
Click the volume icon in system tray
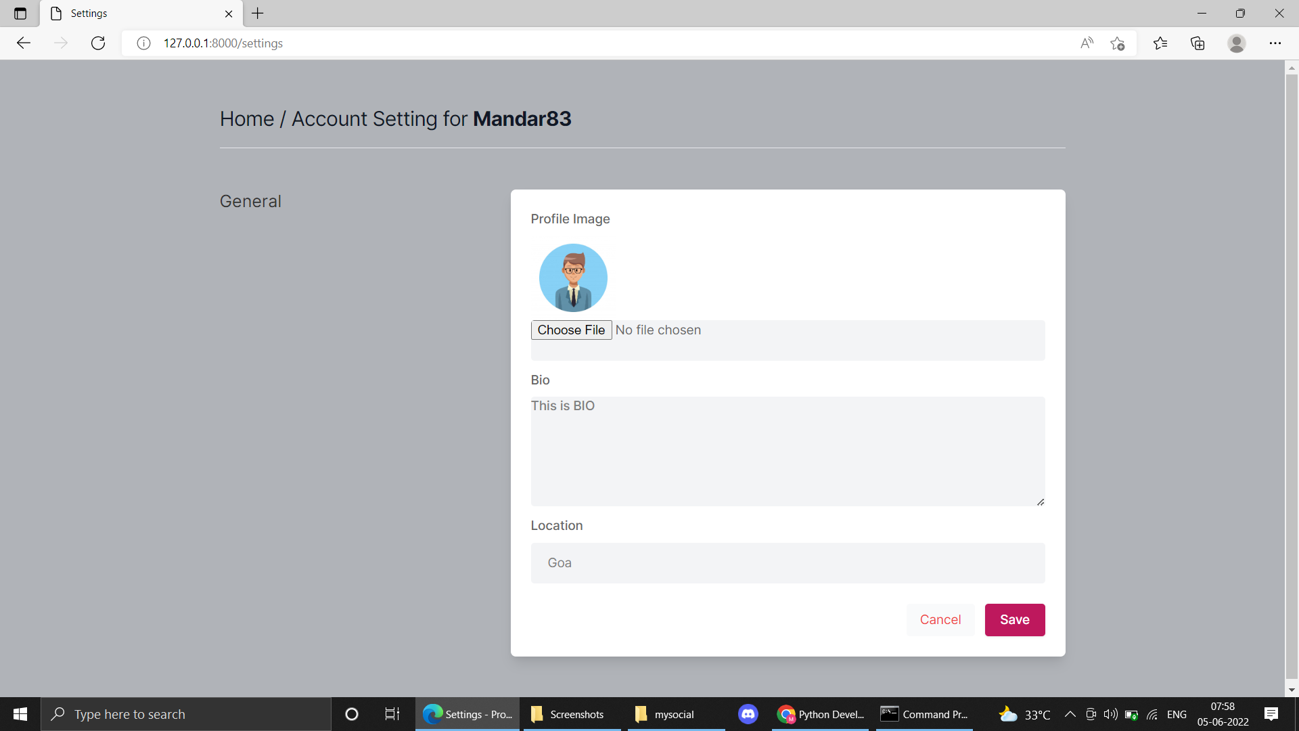tap(1110, 714)
